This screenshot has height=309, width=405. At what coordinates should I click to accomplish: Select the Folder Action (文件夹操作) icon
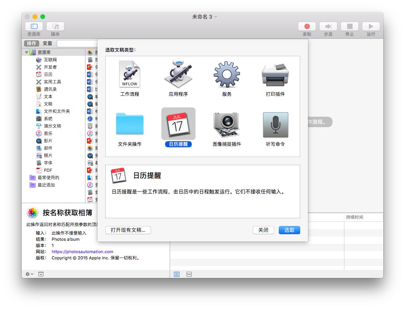(x=130, y=124)
